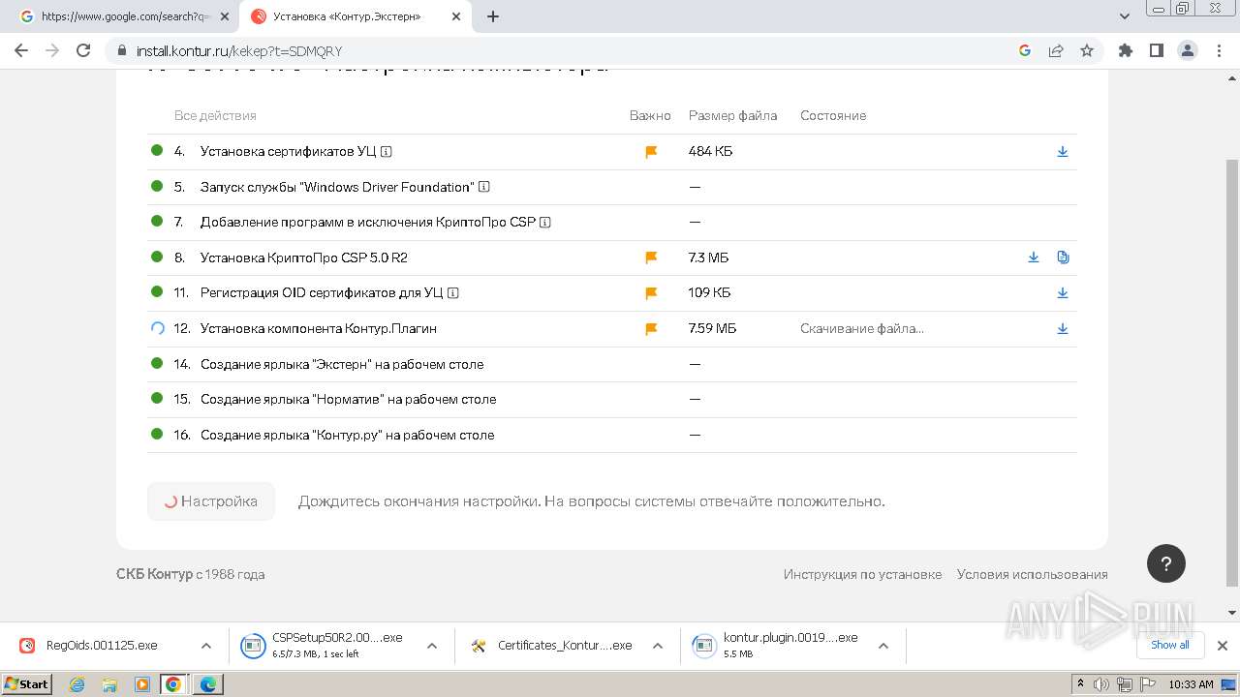Download the CA certificates installation file
Screen dimensions: 1240x697
pyautogui.click(x=1063, y=151)
